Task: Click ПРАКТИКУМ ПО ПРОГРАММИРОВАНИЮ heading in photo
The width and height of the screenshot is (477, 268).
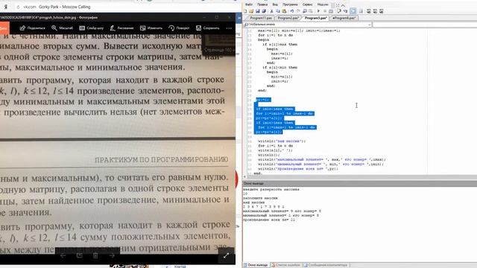Action: click(x=161, y=159)
